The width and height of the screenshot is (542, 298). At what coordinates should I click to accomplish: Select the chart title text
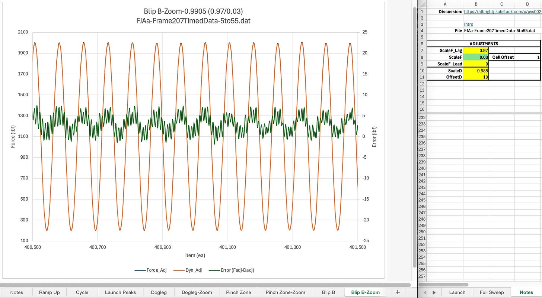coord(193,16)
